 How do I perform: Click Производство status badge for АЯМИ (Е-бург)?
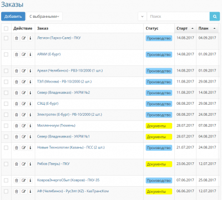159,55
